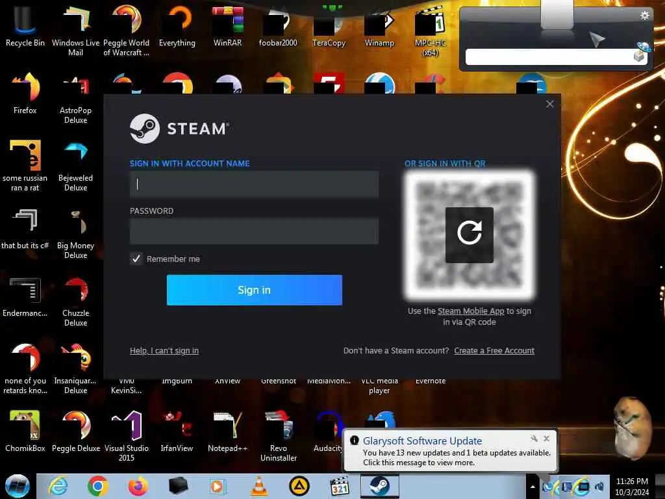Open the Steam Mobile App link
Viewport: 665px width, 499px height.
(471, 311)
